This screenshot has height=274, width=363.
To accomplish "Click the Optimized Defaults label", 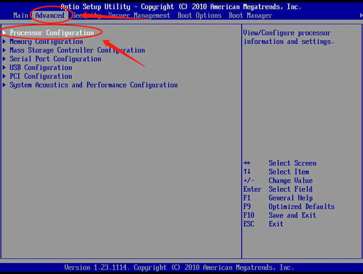I will tap(301, 206).
